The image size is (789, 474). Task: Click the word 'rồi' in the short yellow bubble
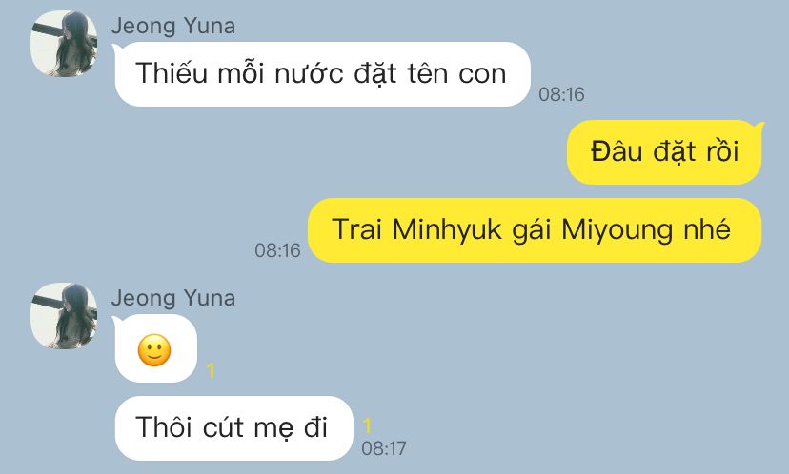[x=722, y=150]
